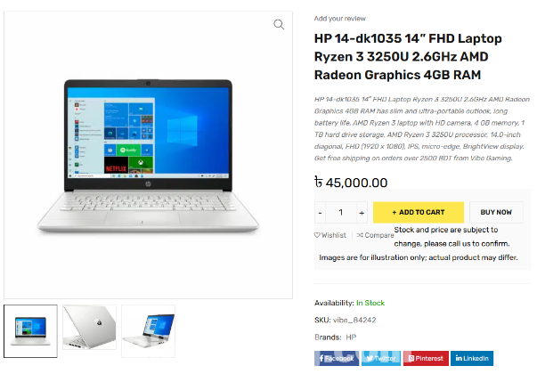
Task: Open the Add your review link
Action: tap(339, 19)
